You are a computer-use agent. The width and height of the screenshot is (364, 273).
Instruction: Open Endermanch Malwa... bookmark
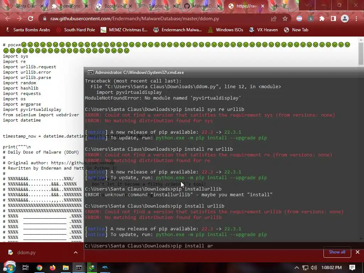[178, 30]
